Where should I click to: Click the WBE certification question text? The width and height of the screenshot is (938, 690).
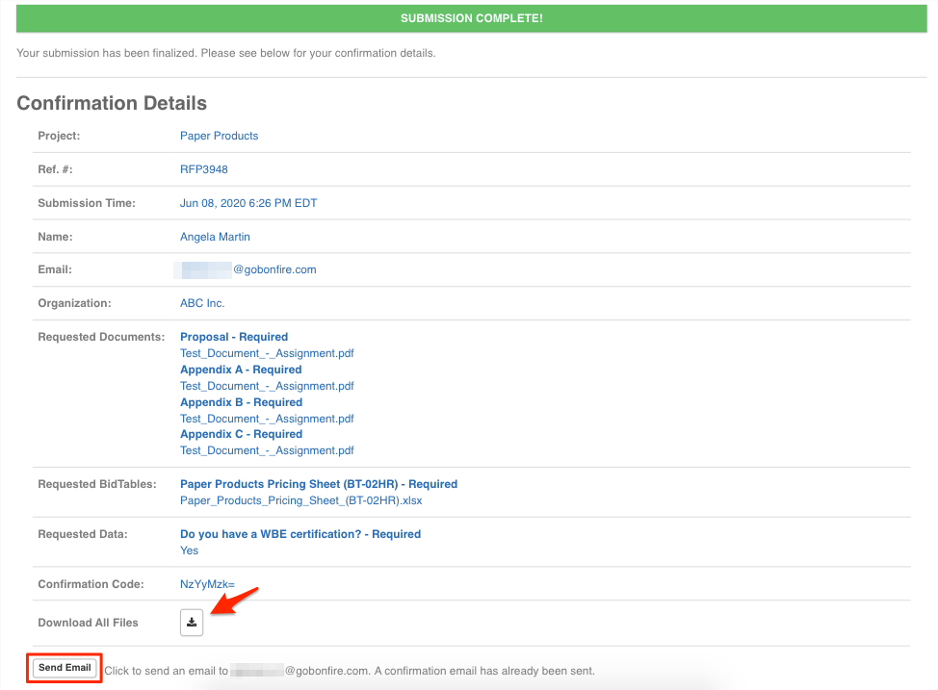[300, 534]
